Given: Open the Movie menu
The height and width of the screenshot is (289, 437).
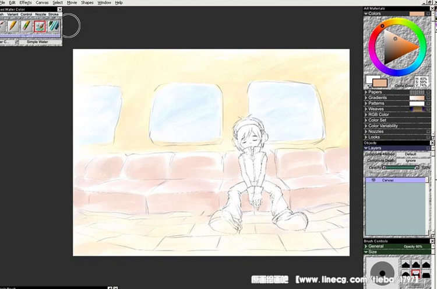Looking at the screenshot, I should click(72, 2).
